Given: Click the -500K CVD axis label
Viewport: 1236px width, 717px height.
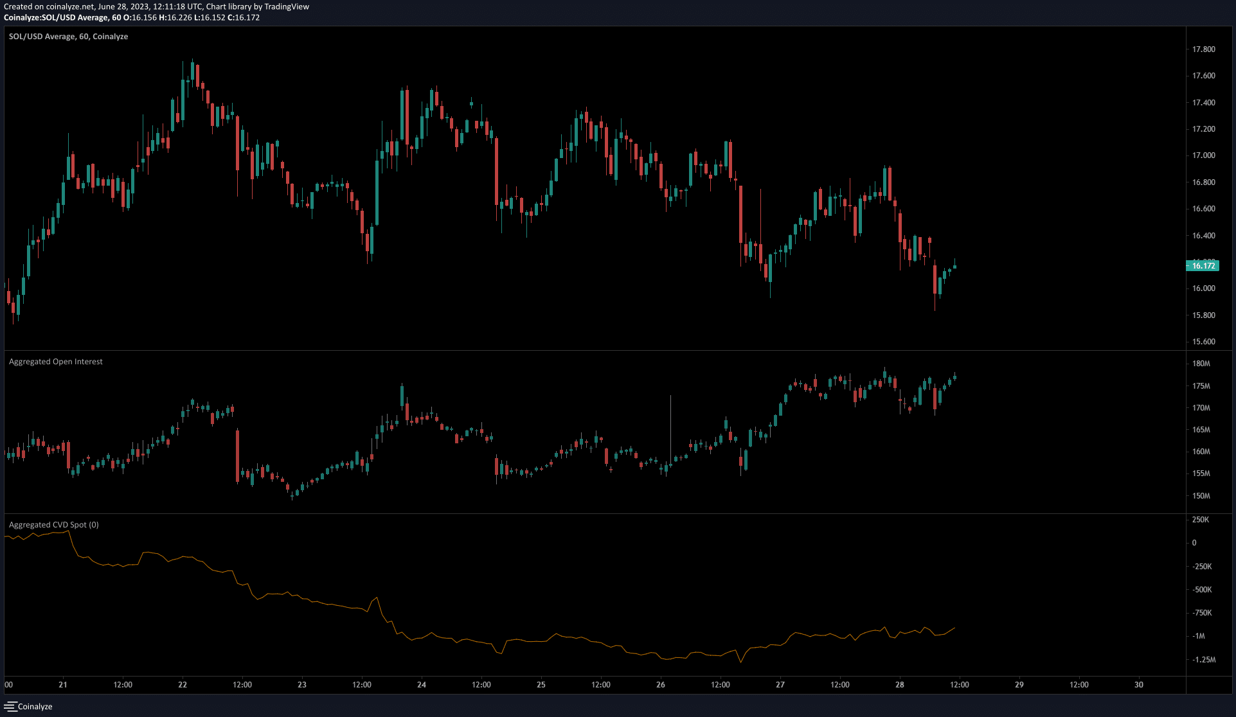Looking at the screenshot, I should click(1202, 590).
